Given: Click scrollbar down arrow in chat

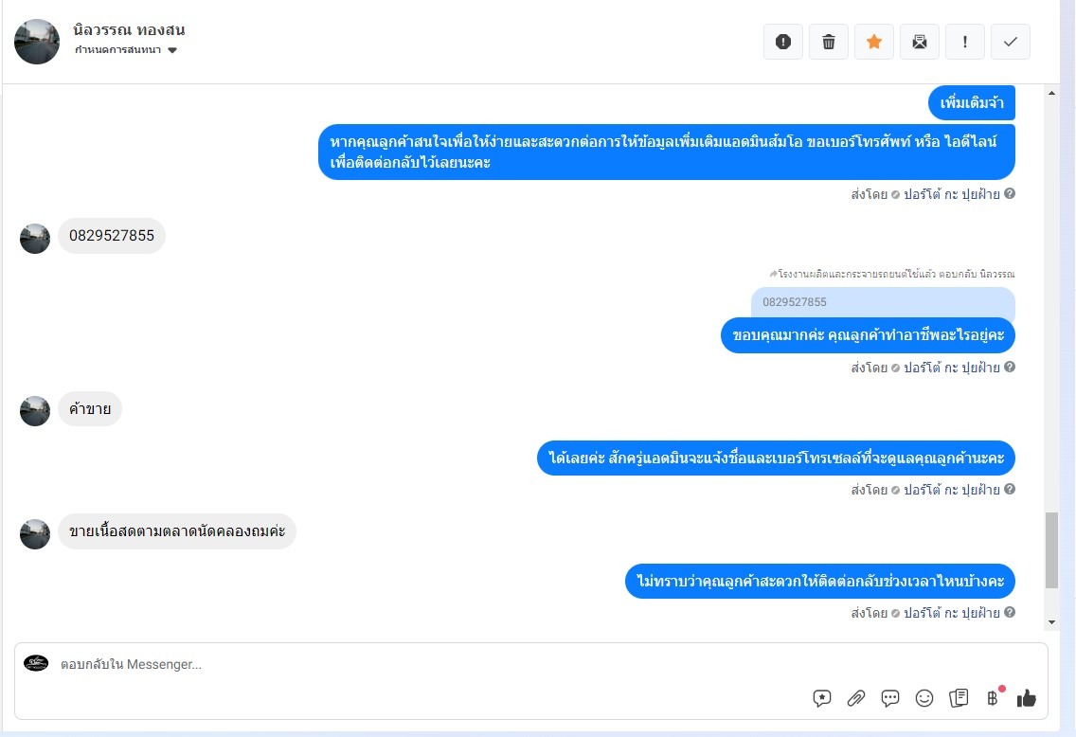Looking at the screenshot, I should pyautogui.click(x=1051, y=622).
